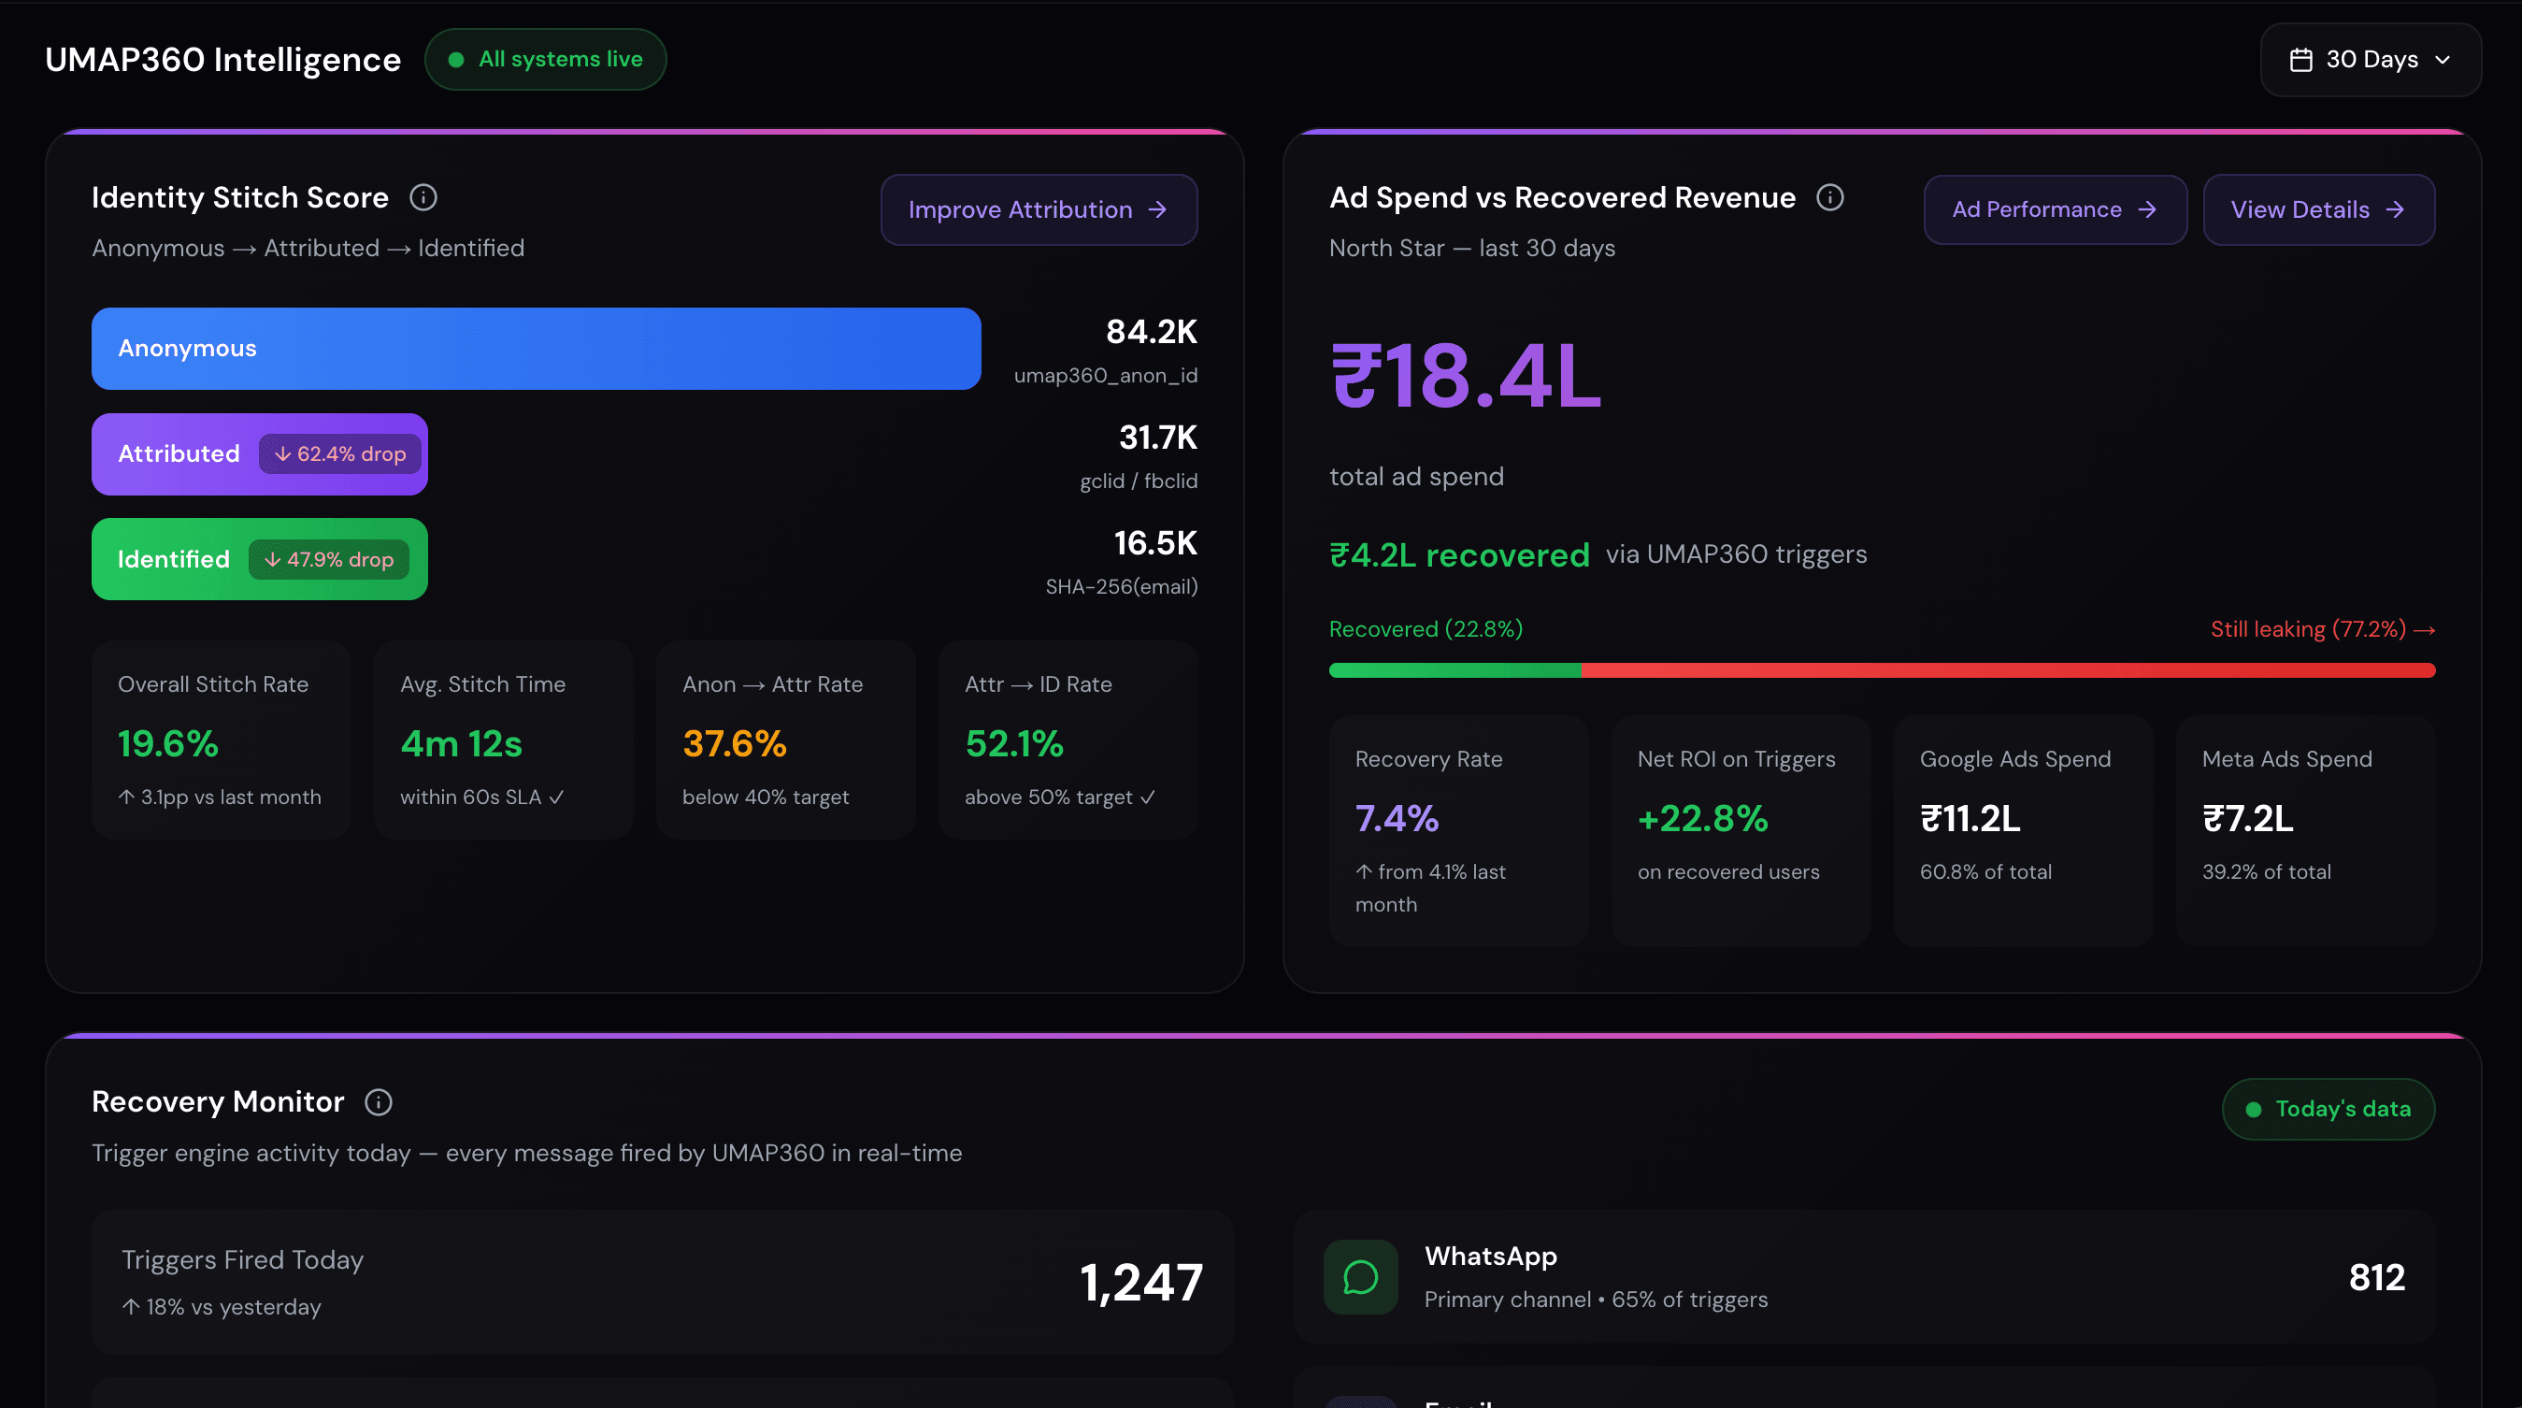Open the Attr to ID Rate card

coord(1068,740)
